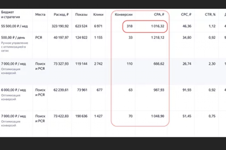
Task: Click the 'CPC, ₽' column header
Action: [x=186, y=14]
